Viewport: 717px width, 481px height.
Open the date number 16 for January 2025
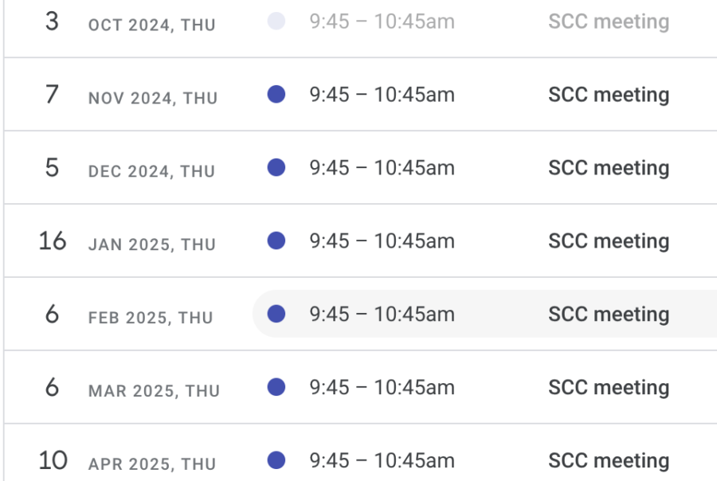coord(53,240)
